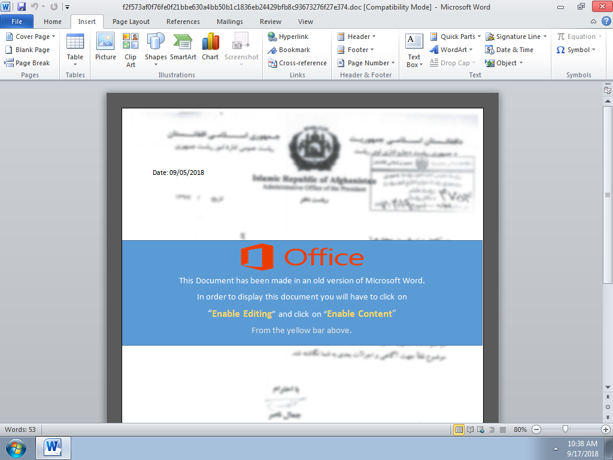
Task: Click the Word application icon in title bar
Action: pyautogui.click(x=5, y=7)
